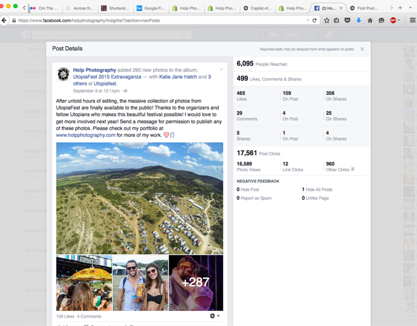Image resolution: width=417 pixels, height=326 pixels.
Task: Expand the post chevron menu
Action: [x=221, y=70]
